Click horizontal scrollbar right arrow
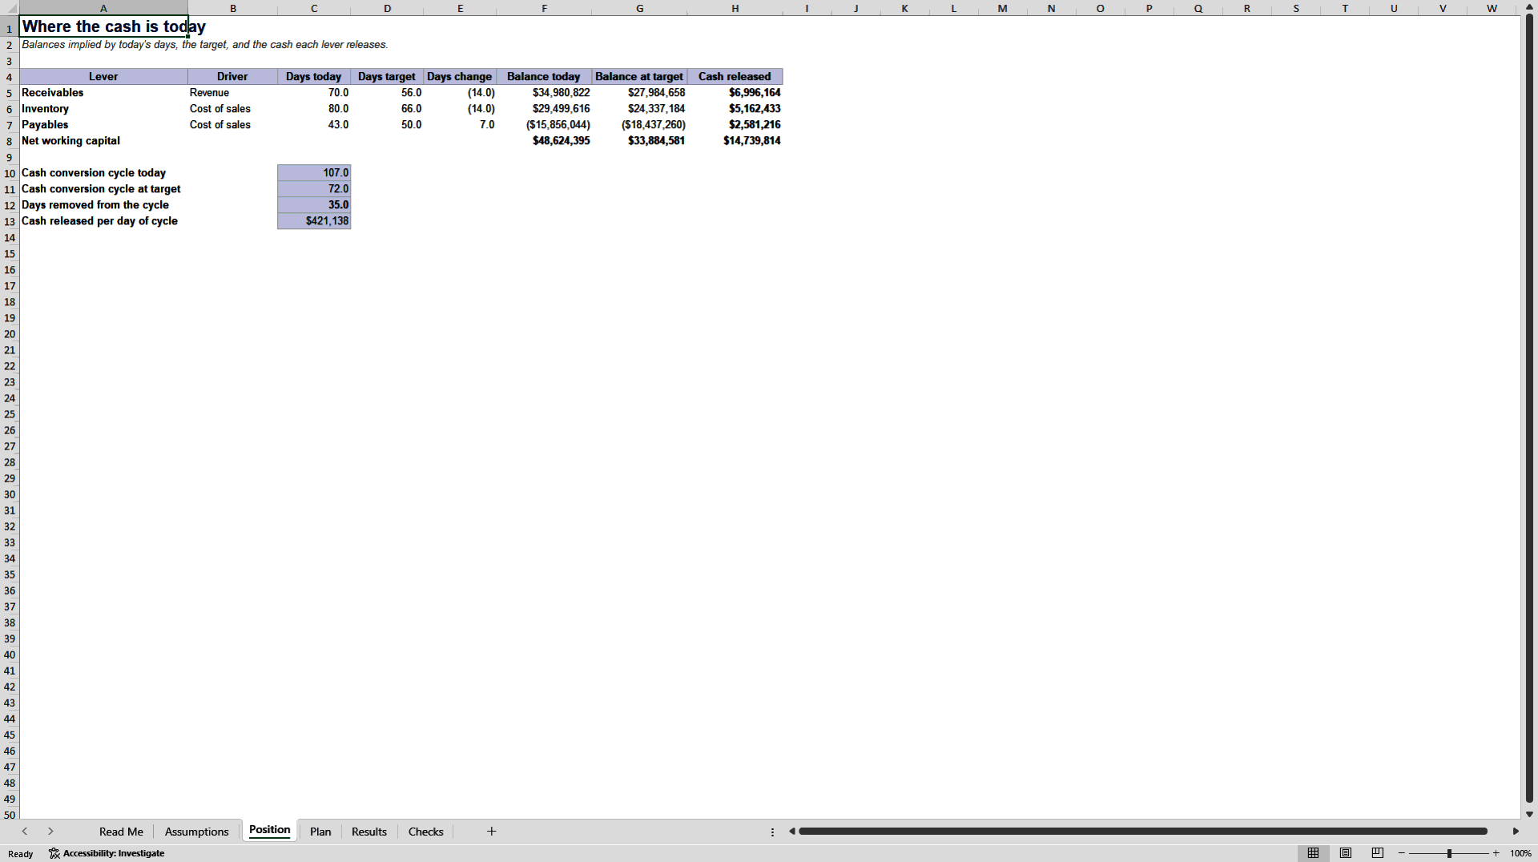1538x862 pixels. 1516,832
